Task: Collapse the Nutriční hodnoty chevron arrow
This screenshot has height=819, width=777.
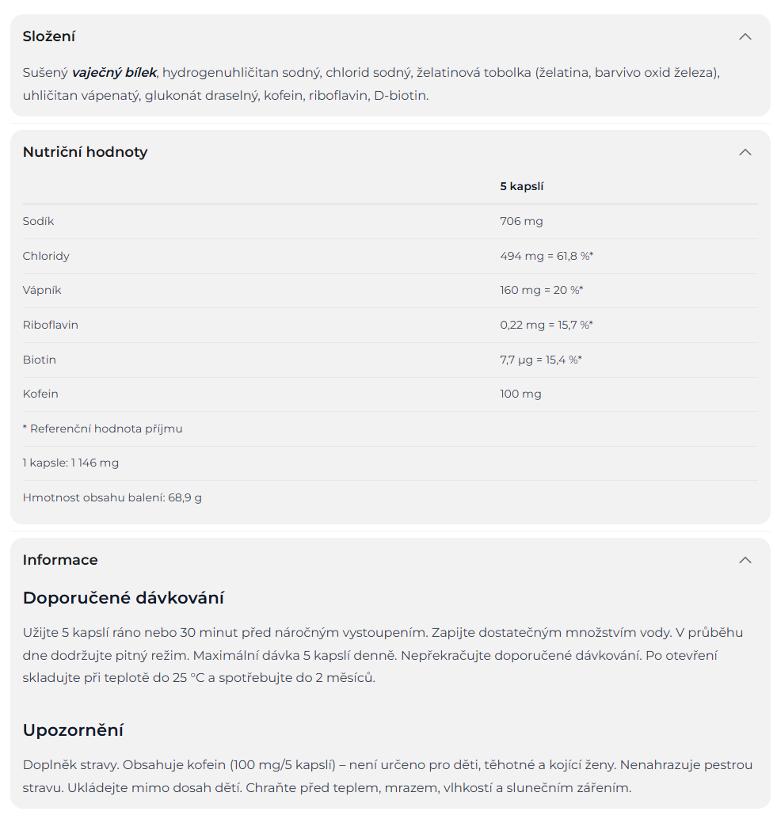Action: 745,152
